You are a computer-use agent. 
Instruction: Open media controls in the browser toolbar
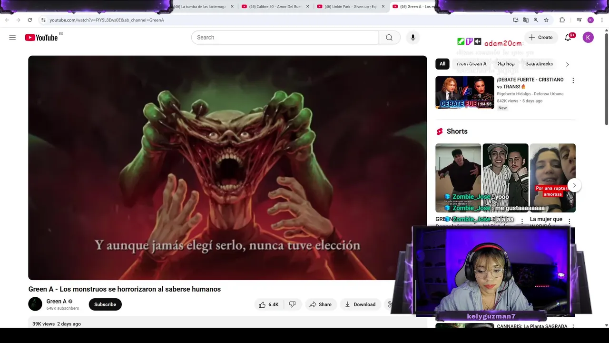(x=579, y=20)
